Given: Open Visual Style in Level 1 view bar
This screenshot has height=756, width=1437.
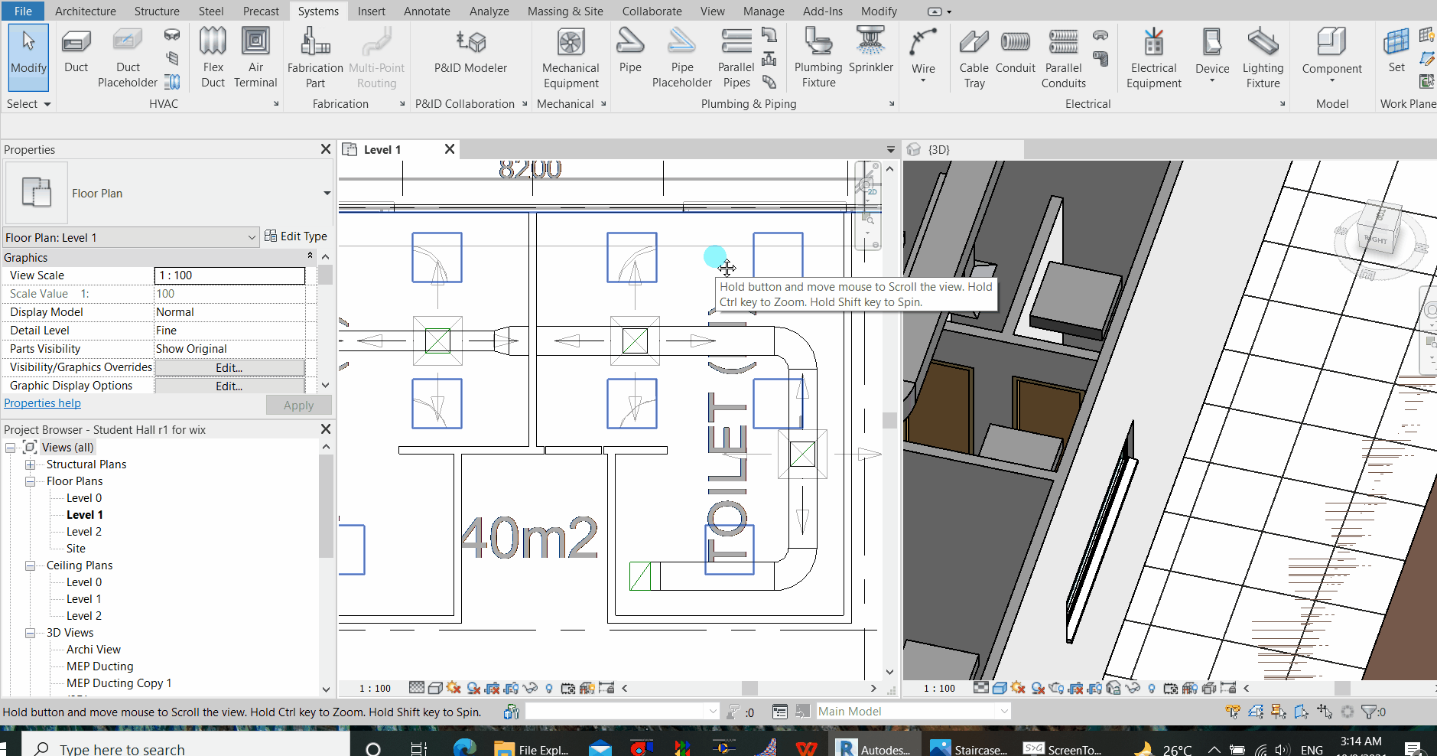Looking at the screenshot, I should (x=435, y=688).
